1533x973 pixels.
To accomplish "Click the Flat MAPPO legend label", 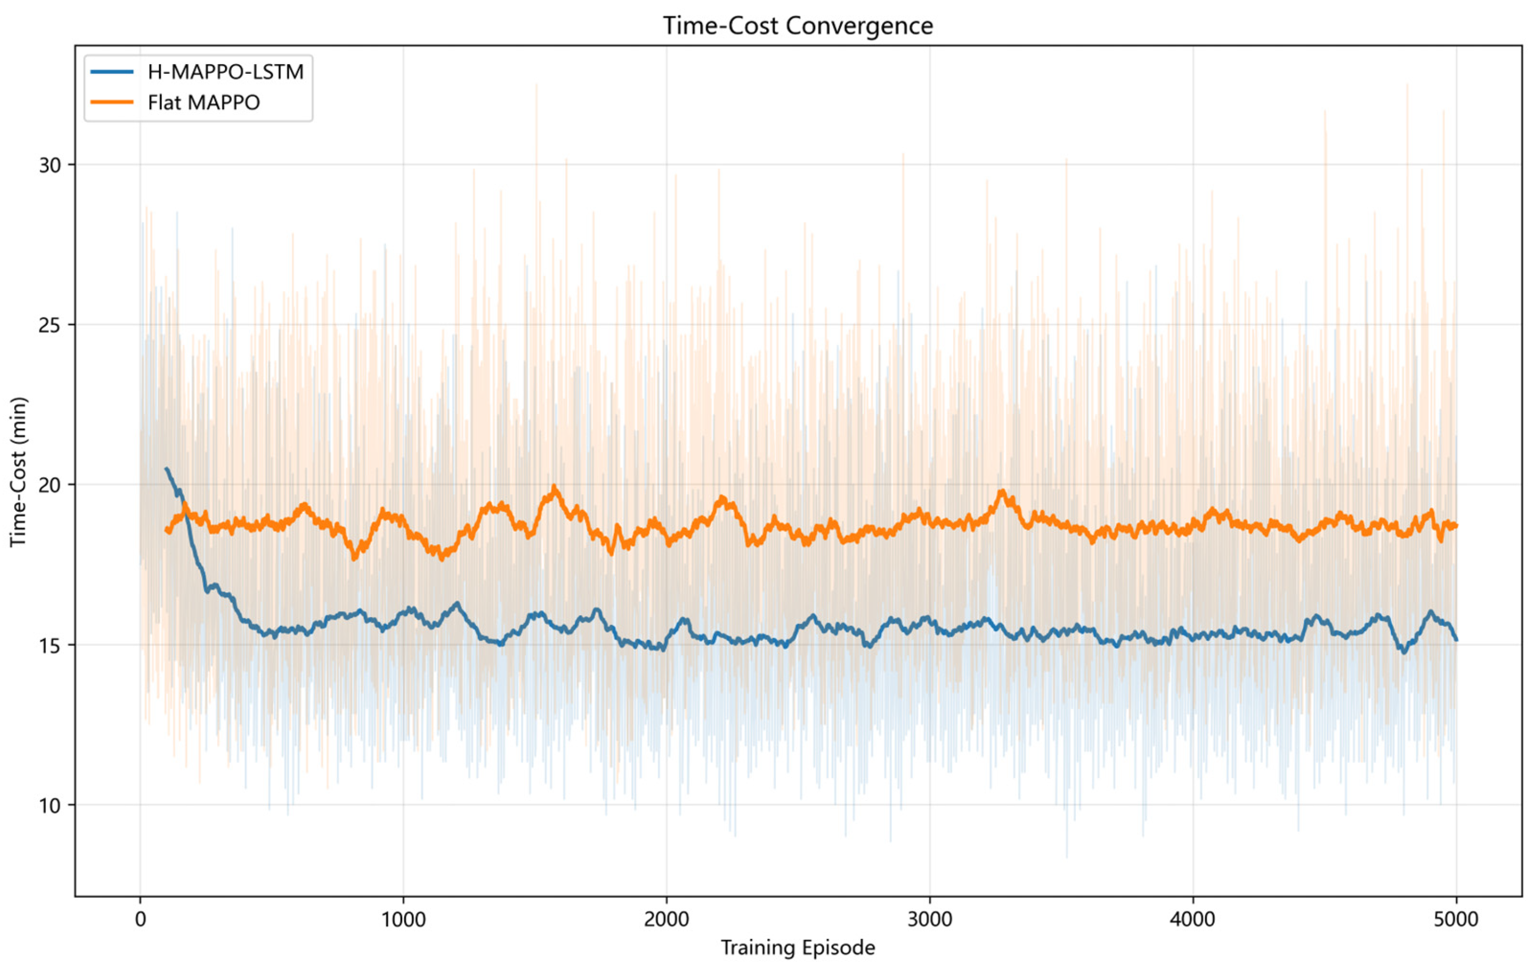I will click(204, 102).
